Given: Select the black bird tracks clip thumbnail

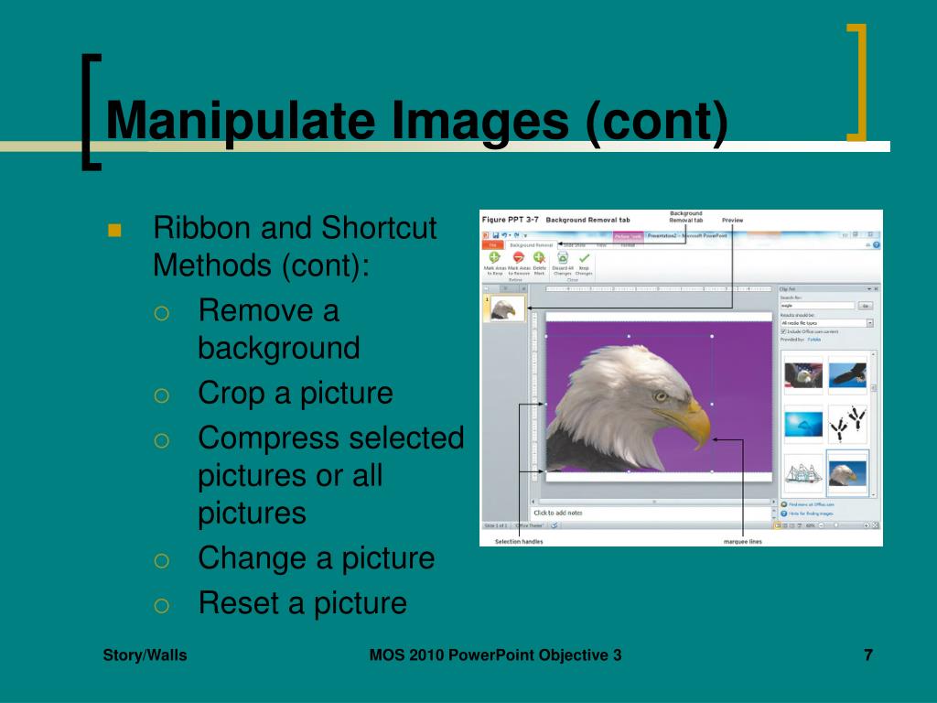Looking at the screenshot, I should pyautogui.click(x=847, y=424).
